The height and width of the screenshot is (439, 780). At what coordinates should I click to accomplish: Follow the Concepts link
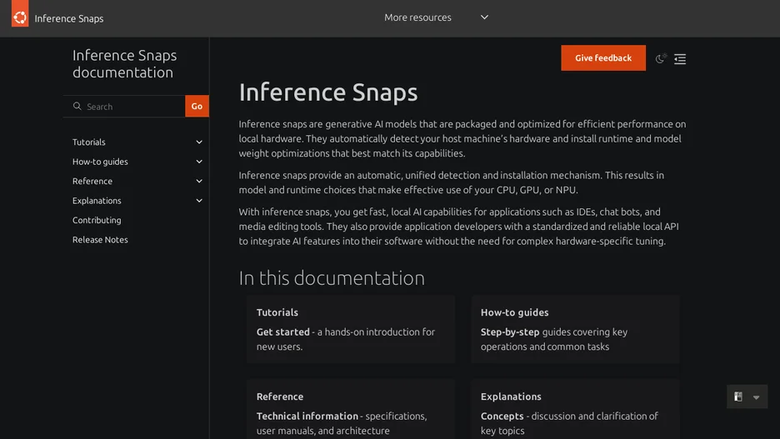click(502, 417)
